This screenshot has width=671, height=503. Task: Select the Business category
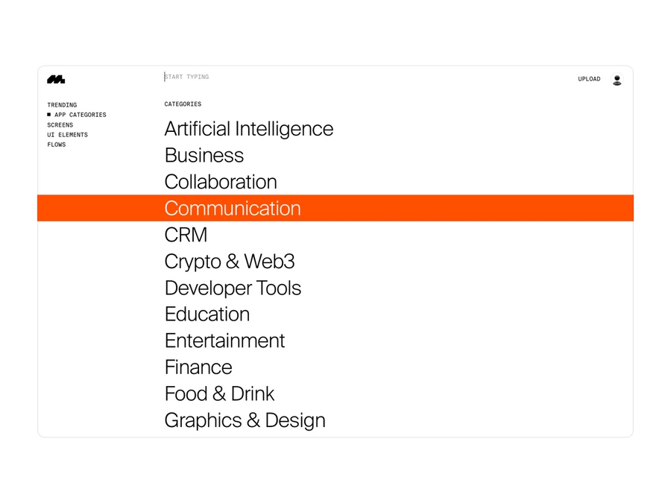(x=204, y=155)
